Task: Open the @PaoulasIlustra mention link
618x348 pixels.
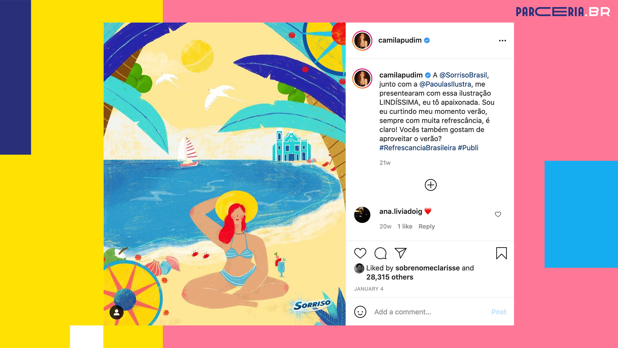Action: 445,84
